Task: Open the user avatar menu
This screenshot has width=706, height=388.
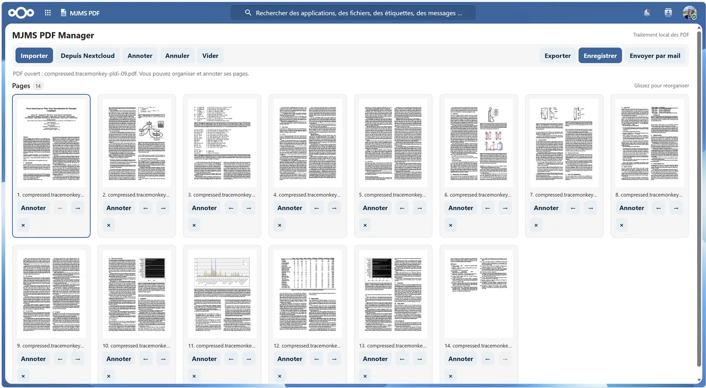Action: pyautogui.click(x=689, y=13)
